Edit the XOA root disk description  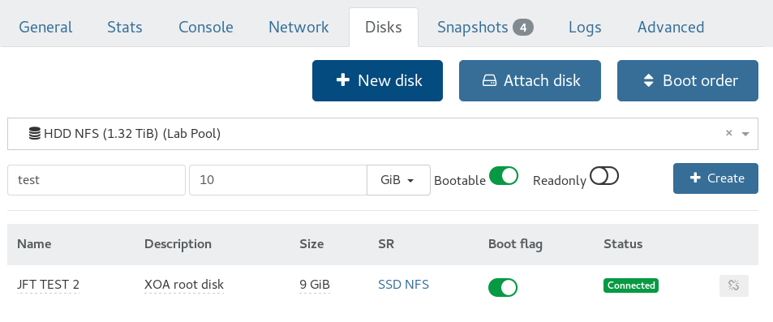[x=184, y=285]
